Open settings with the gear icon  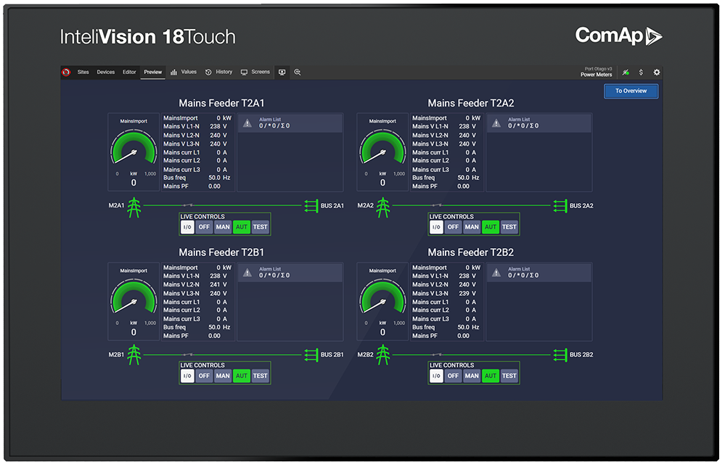pyautogui.click(x=658, y=72)
